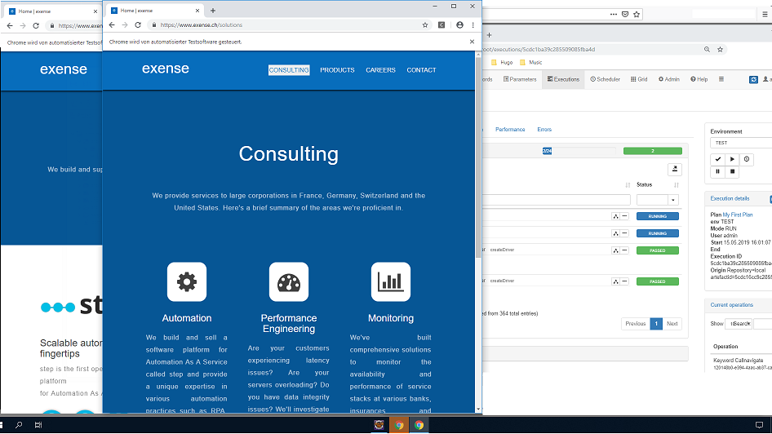Click the zoom magnifier icon in the executions address bar
This screenshot has width=772, height=434.
[x=707, y=49]
